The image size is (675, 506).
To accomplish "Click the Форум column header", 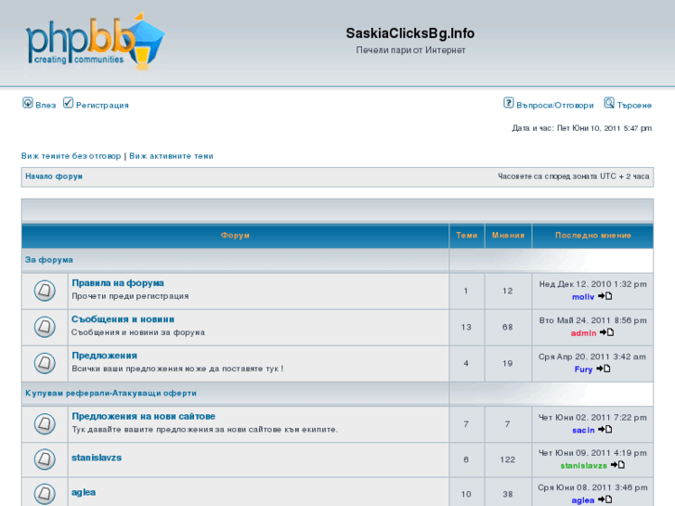I will coord(235,235).
